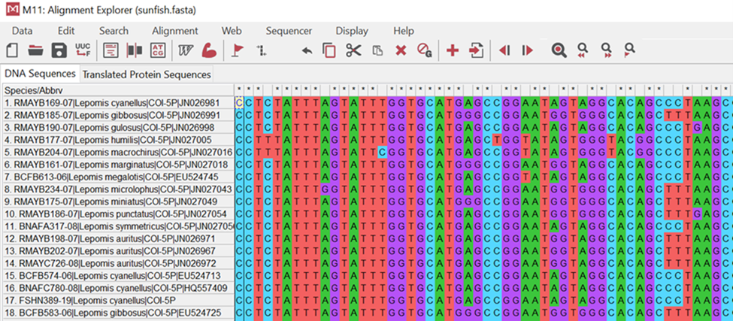Click the blue C cell in Lepomis macrochirus row

click(383, 153)
